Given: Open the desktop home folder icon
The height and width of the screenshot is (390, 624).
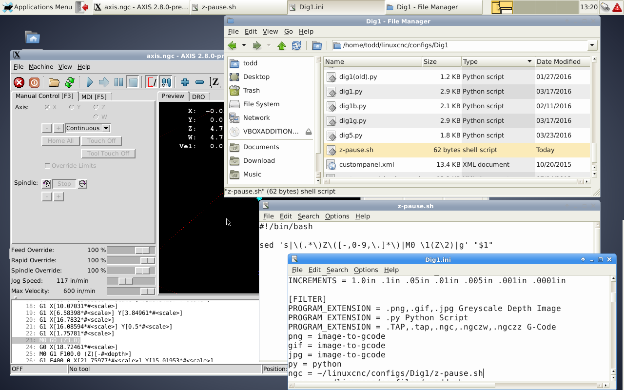Looking at the screenshot, I should coord(33,38).
